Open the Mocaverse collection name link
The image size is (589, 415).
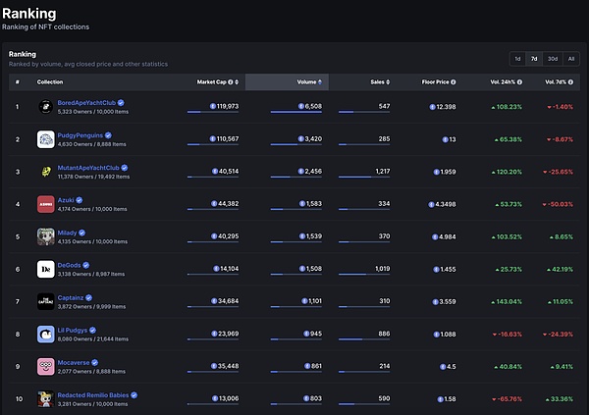74,362
